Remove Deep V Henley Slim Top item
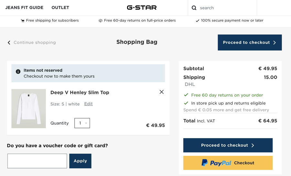 [161, 92]
